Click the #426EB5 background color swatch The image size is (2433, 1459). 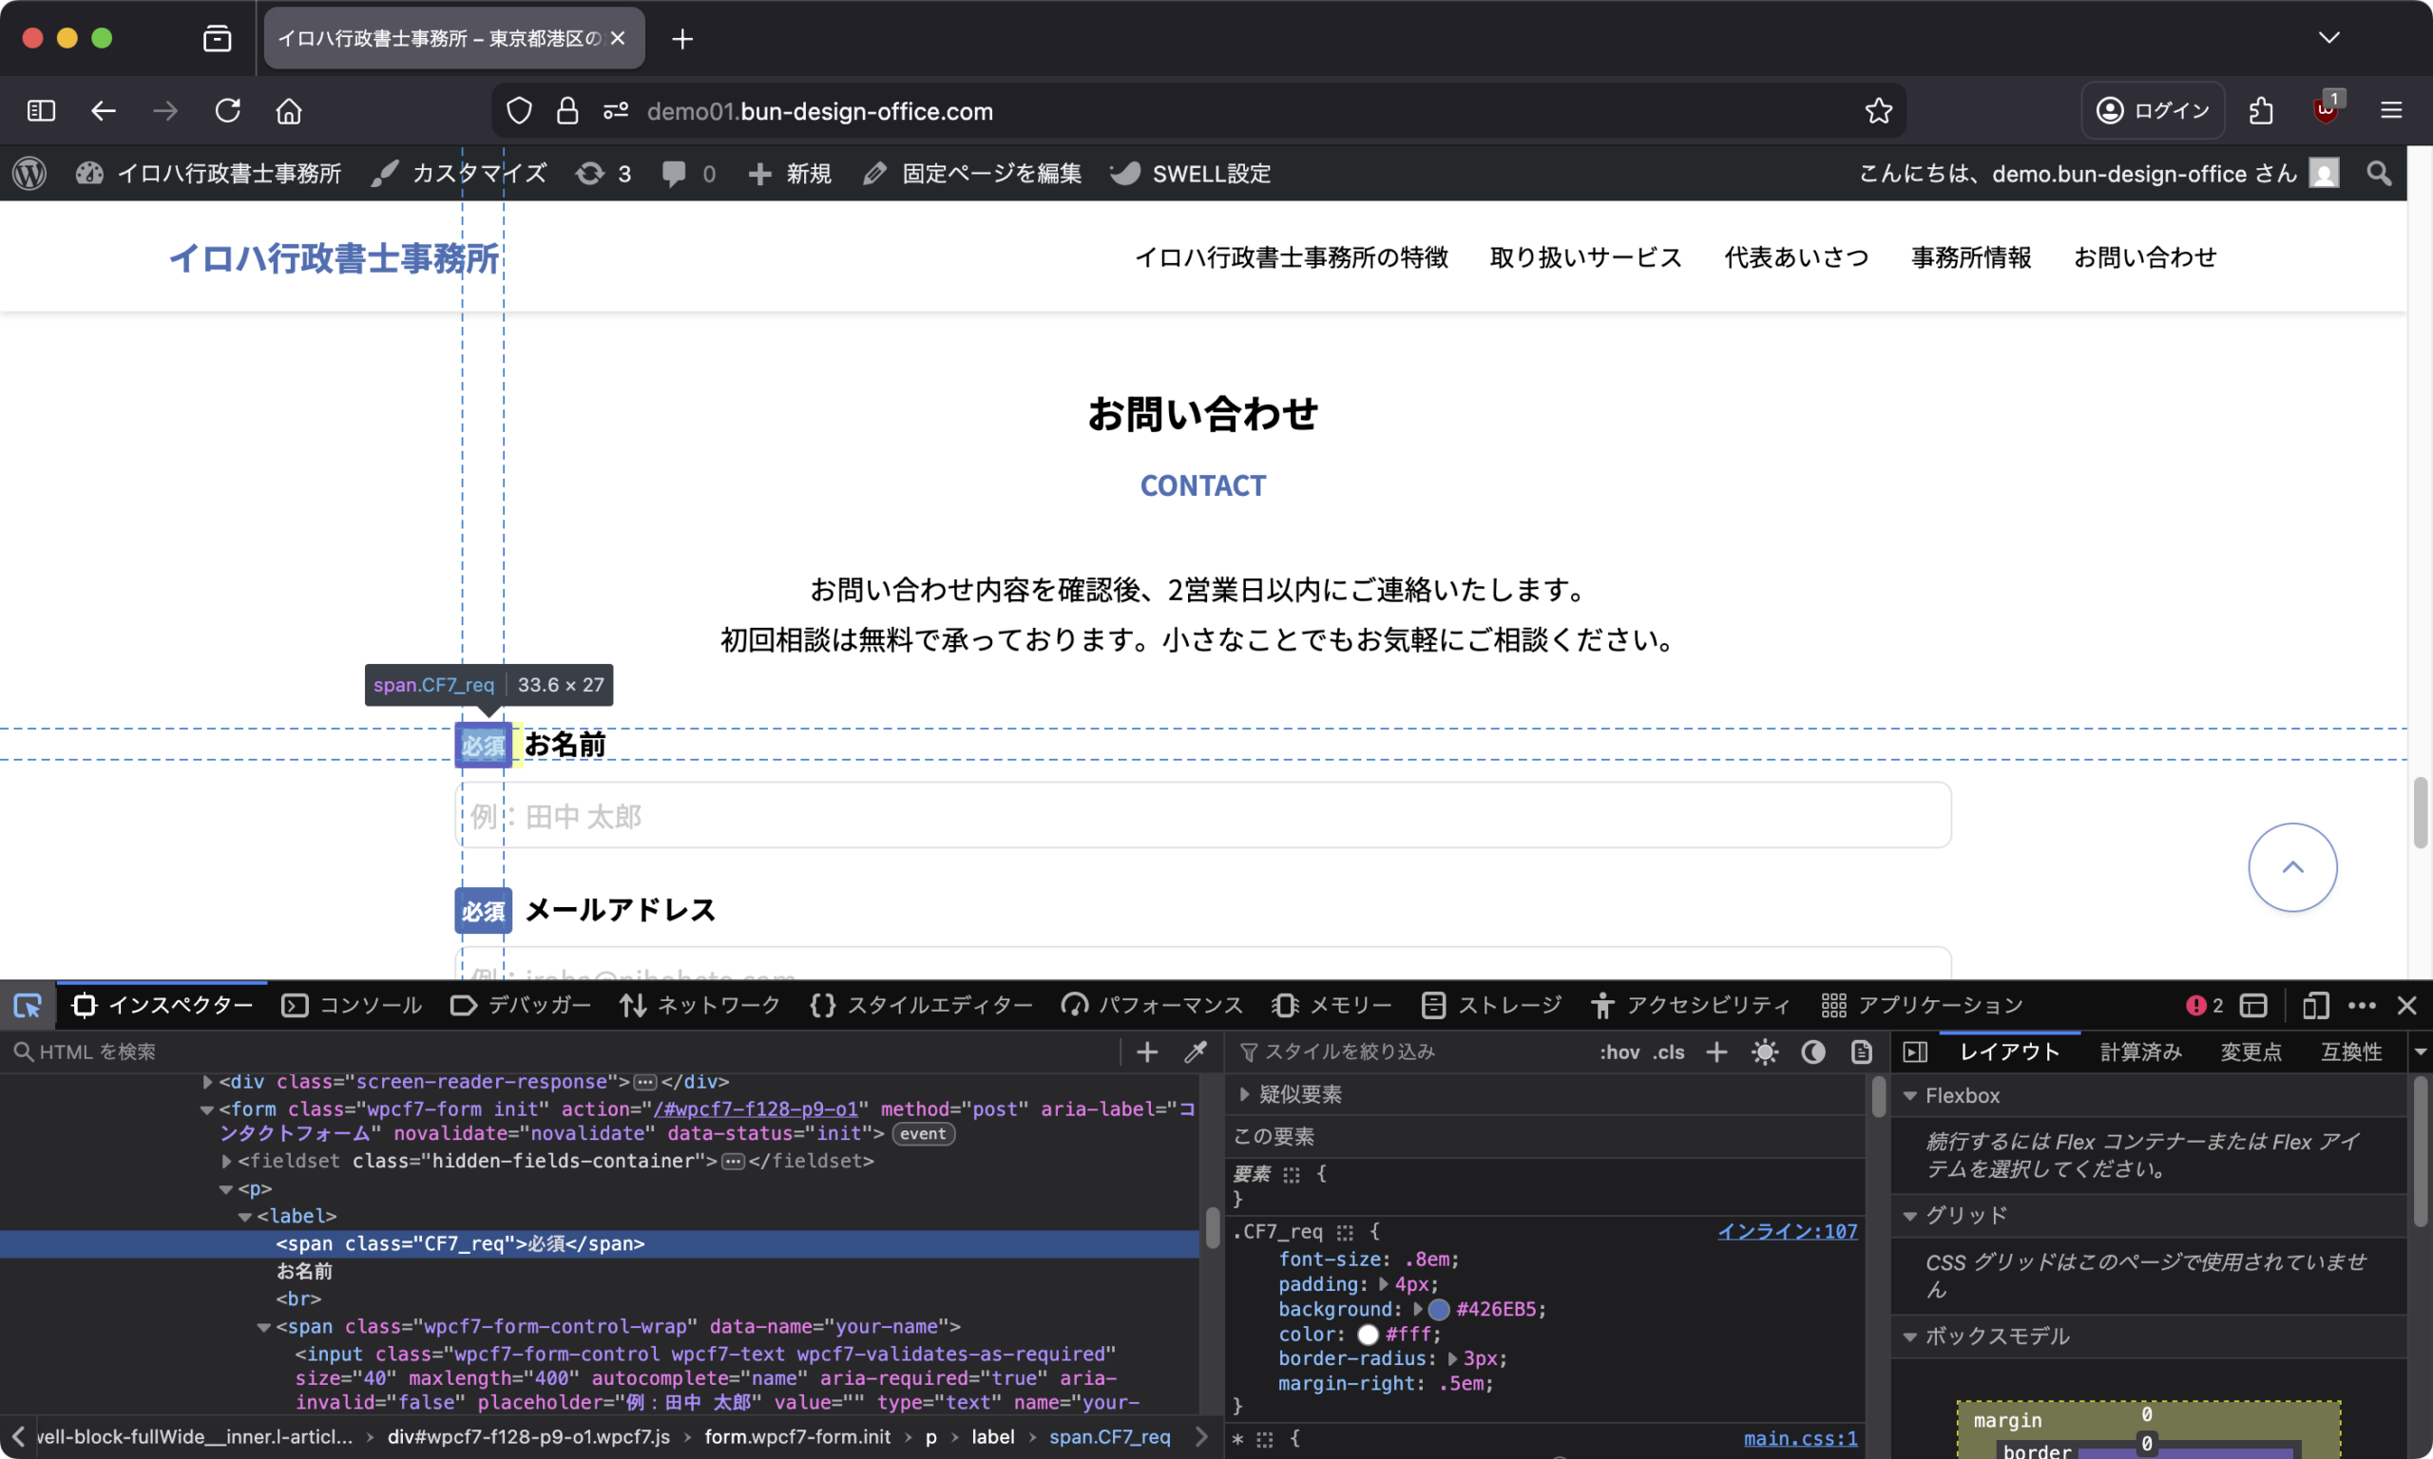tap(1438, 1310)
